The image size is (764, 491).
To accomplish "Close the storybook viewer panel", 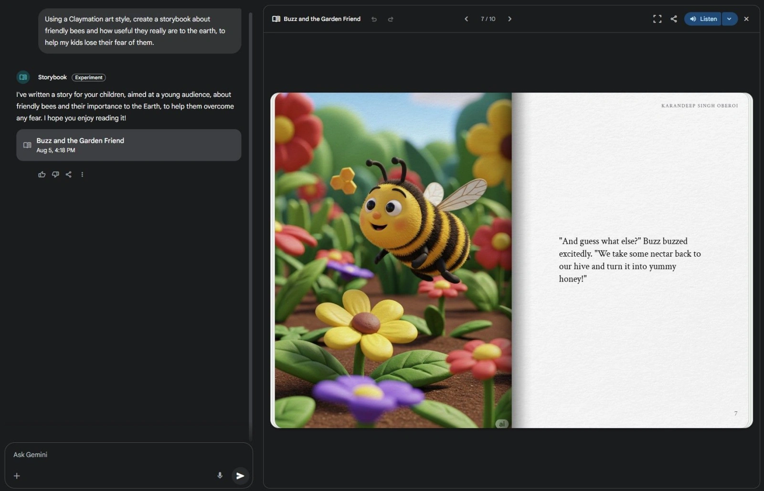I will tap(746, 19).
